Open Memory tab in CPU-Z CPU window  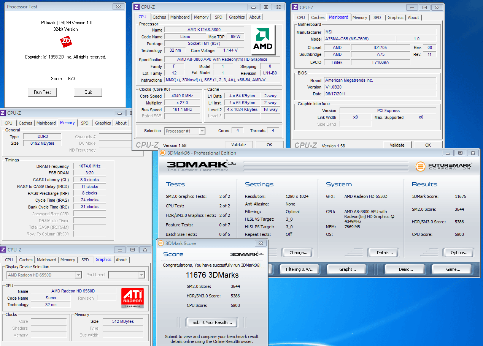click(201, 17)
